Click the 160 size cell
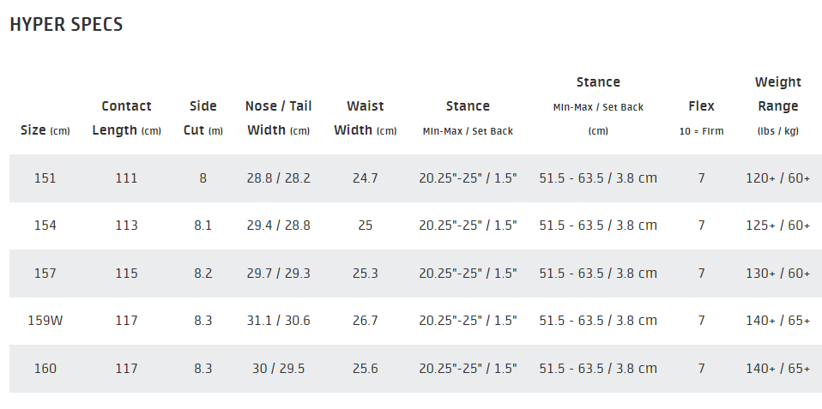Viewport: 822px width, 409px height. [45, 369]
